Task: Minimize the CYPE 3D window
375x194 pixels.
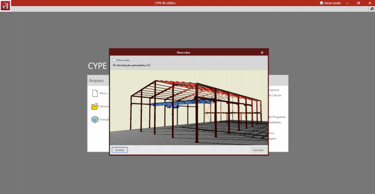Action: coord(347,3)
